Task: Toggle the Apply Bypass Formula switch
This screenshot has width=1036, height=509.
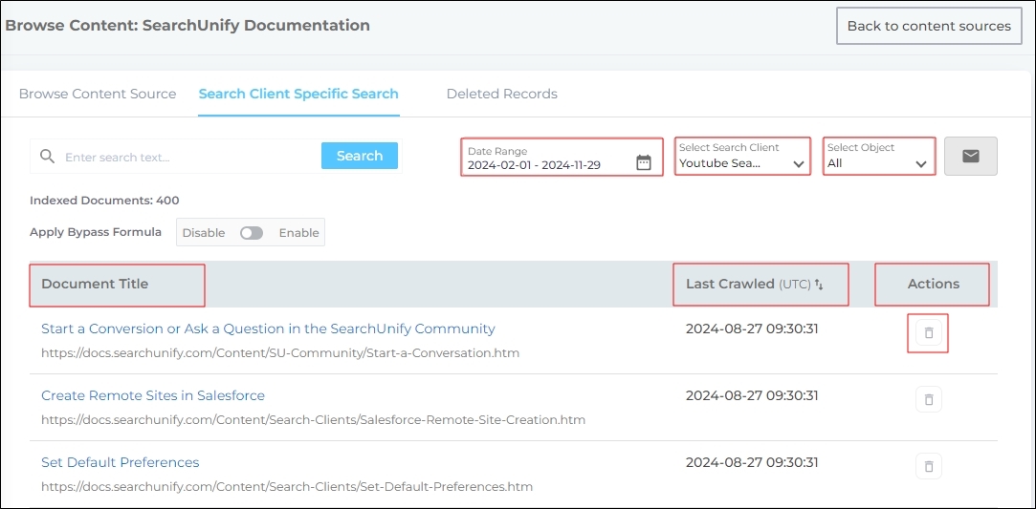Action: point(252,233)
